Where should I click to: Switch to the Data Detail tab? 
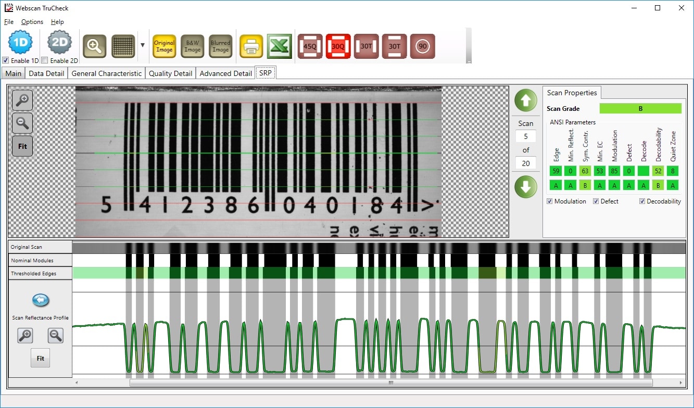coord(46,73)
